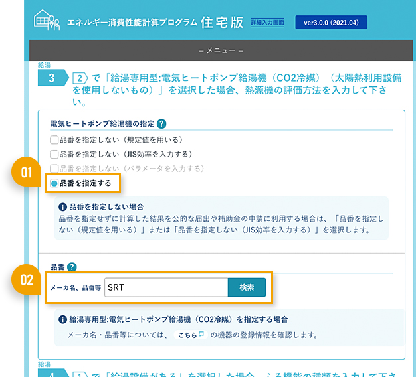This screenshot has height=377, width=416.
Task: Click info icon beside 給湯専用型 note
Action: (63, 319)
